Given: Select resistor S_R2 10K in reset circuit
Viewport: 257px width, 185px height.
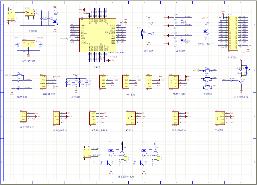Looking at the screenshot, I should 149,24.
